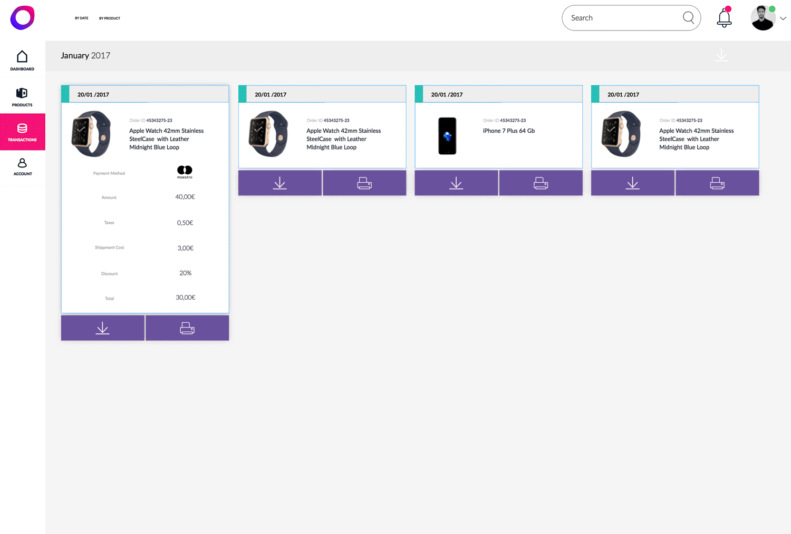Print the iPhone 7 Plus receipt
The image size is (791, 534).
click(541, 183)
